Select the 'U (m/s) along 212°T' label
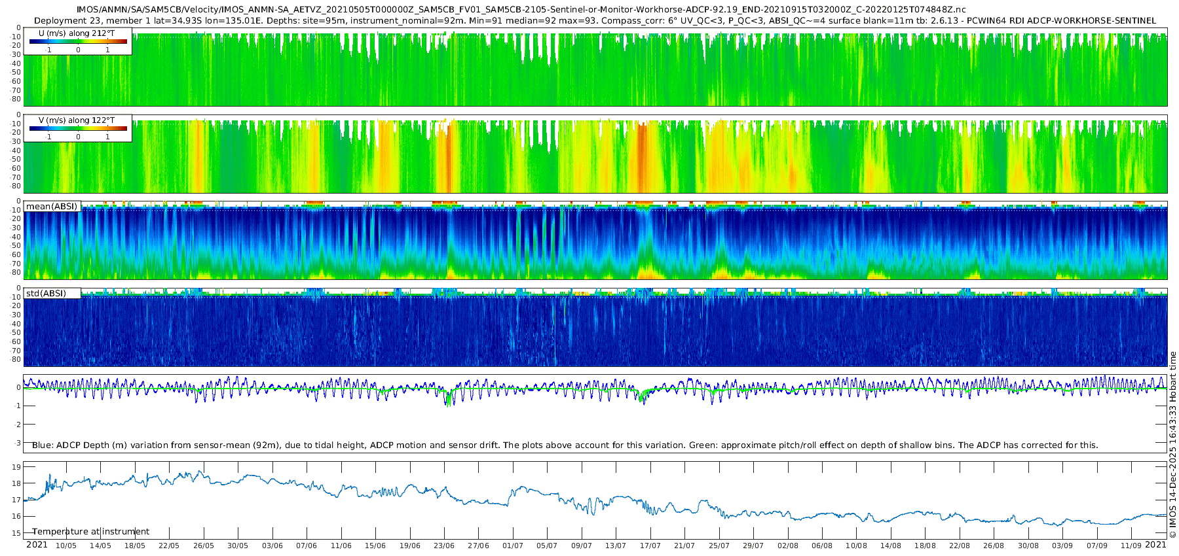The height and width of the screenshot is (556, 1179). pos(77,33)
